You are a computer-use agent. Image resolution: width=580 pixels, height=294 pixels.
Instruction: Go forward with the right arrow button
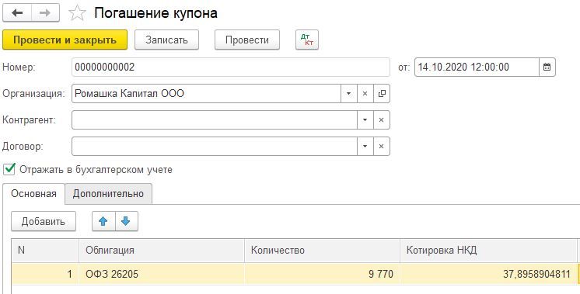46,13
